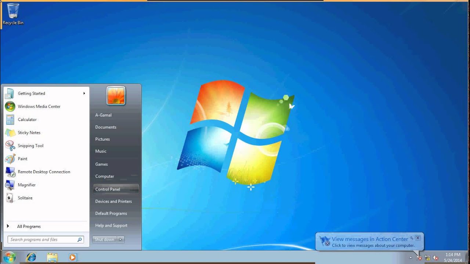Viewport: 470px width, 264px height.
Task: Launch Internet Explorer from the taskbar
Action: (x=32, y=257)
